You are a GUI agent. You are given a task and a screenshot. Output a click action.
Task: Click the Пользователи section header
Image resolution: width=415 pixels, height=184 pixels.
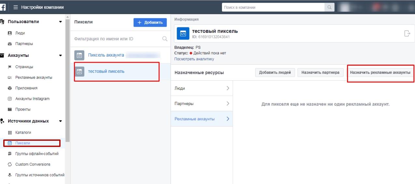coord(23,22)
